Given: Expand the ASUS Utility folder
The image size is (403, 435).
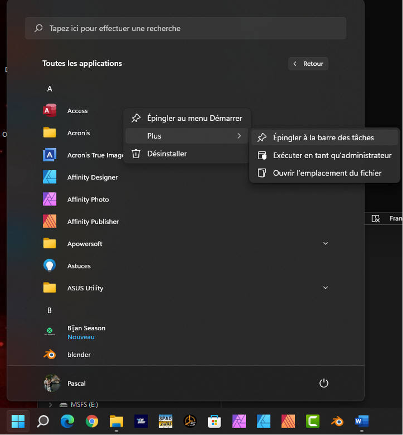Looking at the screenshot, I should coord(325,288).
